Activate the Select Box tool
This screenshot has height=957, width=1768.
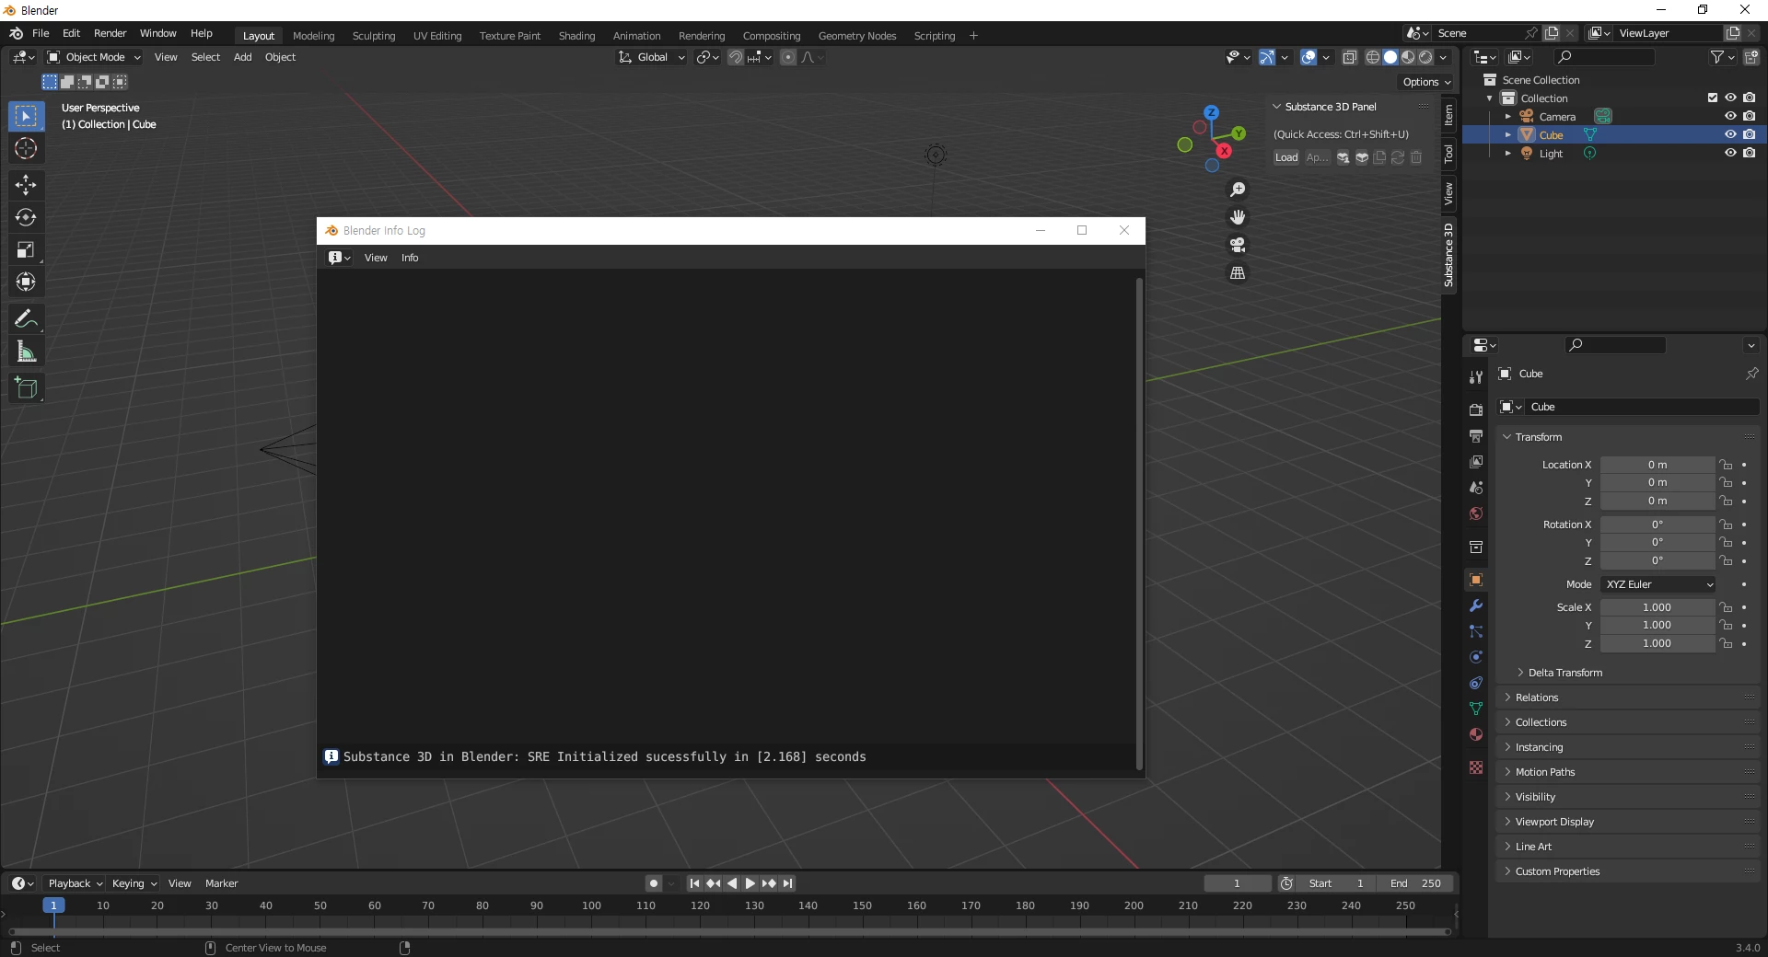pyautogui.click(x=26, y=116)
